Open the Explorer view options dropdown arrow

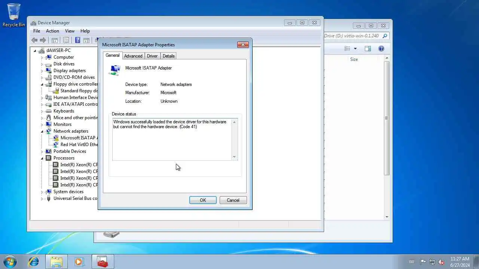(x=355, y=49)
